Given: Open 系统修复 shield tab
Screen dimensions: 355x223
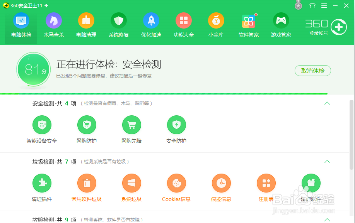Looking at the screenshot, I should coord(119,25).
